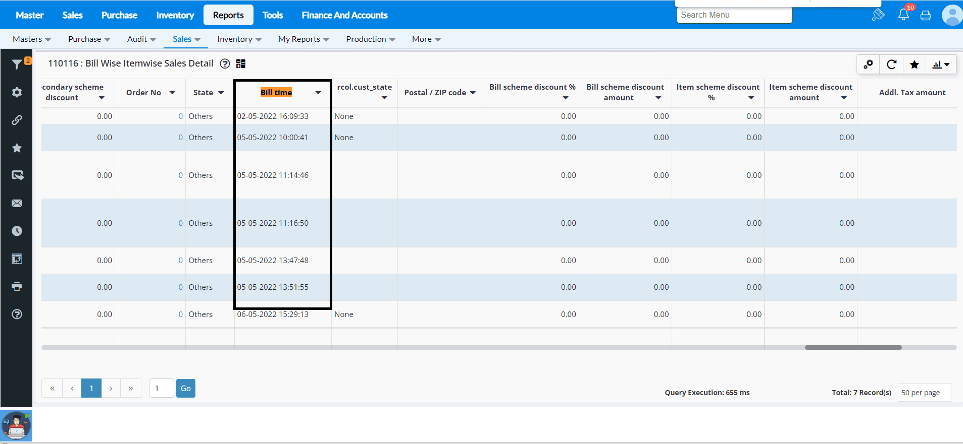Click the Search Menu input field
Image resolution: width=963 pixels, height=444 pixels.
[x=734, y=15]
